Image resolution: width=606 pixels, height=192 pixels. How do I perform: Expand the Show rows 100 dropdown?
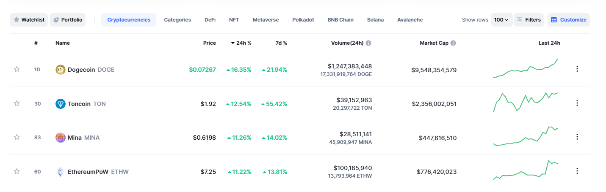pos(501,20)
